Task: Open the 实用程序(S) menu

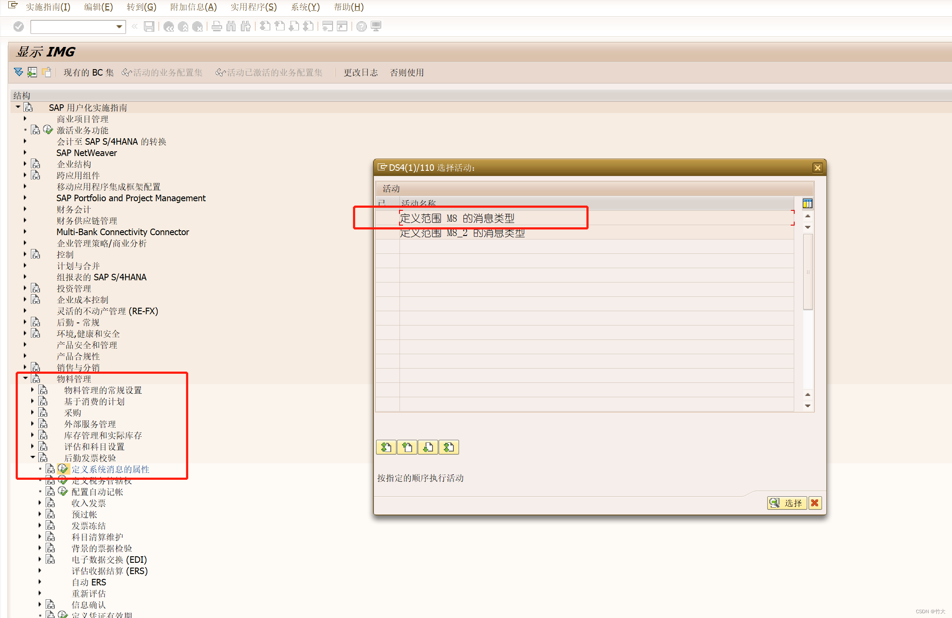Action: point(253,7)
